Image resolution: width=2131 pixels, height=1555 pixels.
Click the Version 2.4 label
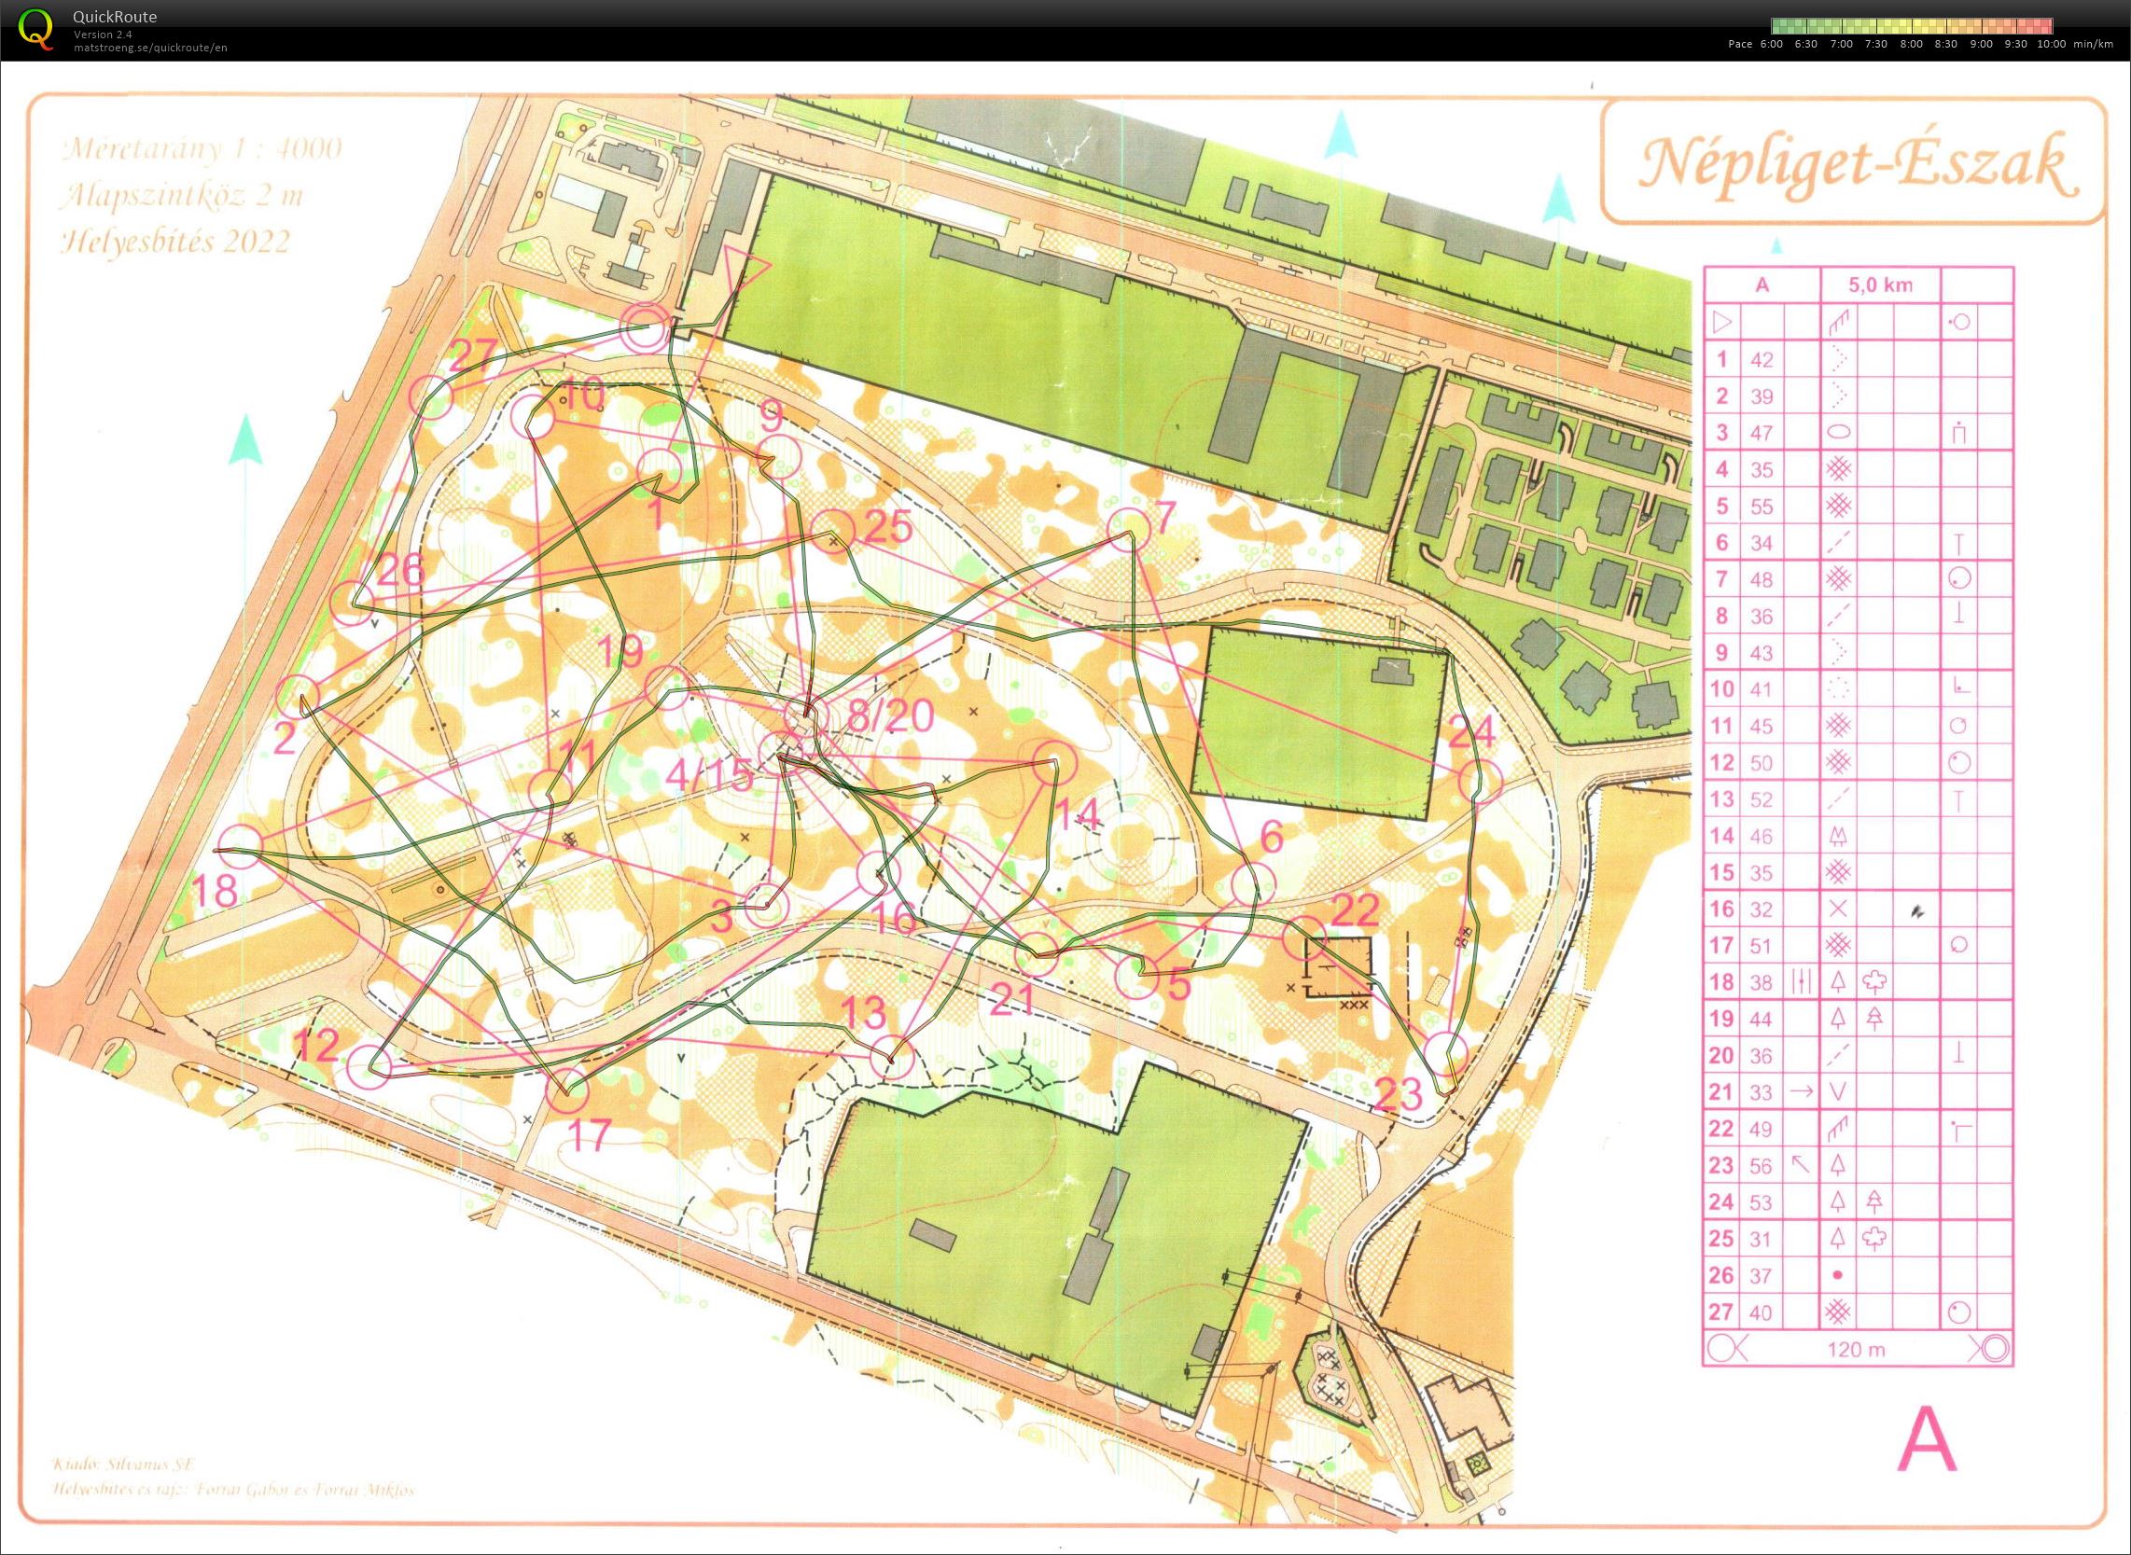click(102, 34)
